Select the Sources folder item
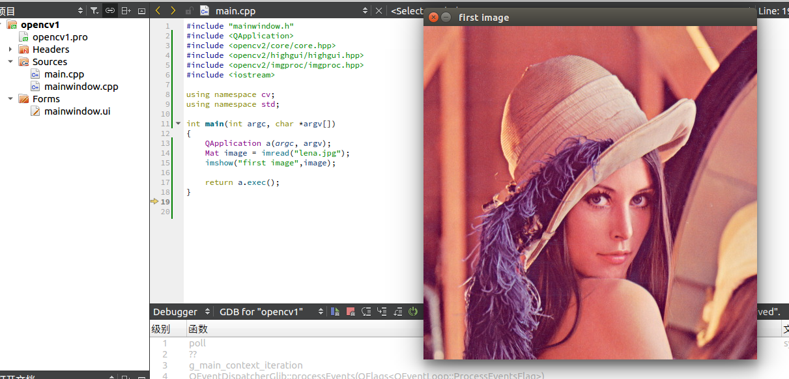 tap(50, 62)
